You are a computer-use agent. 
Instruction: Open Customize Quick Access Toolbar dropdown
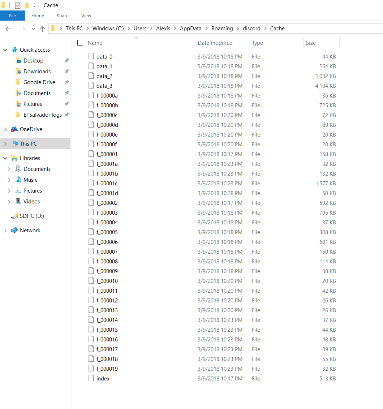35,5
